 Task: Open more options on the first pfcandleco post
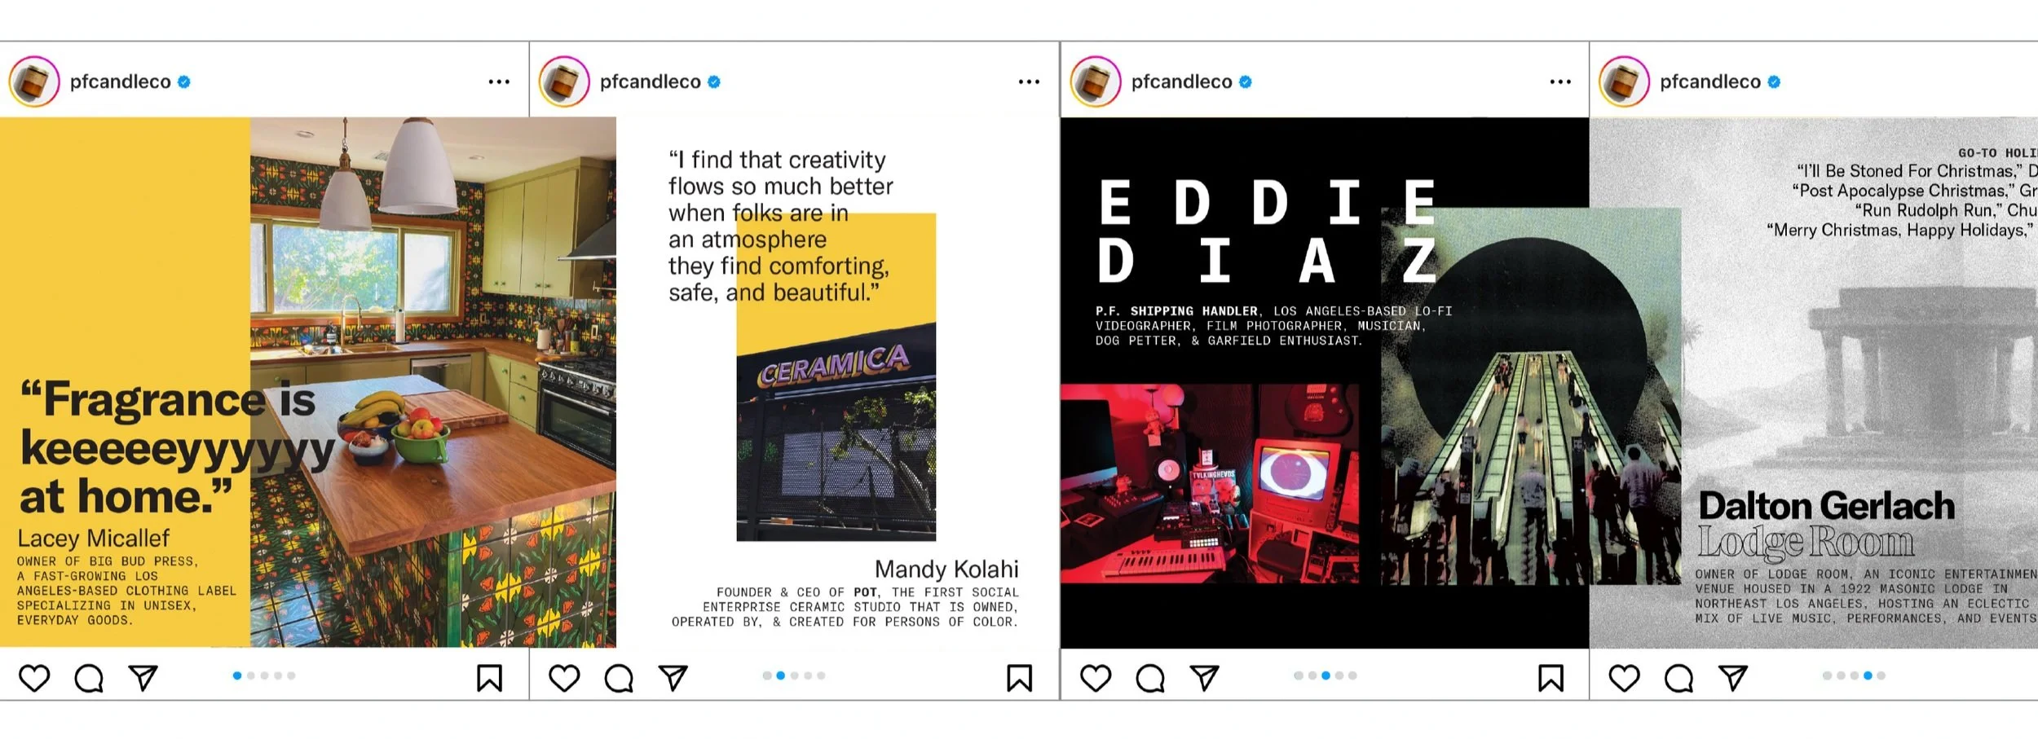(x=499, y=81)
